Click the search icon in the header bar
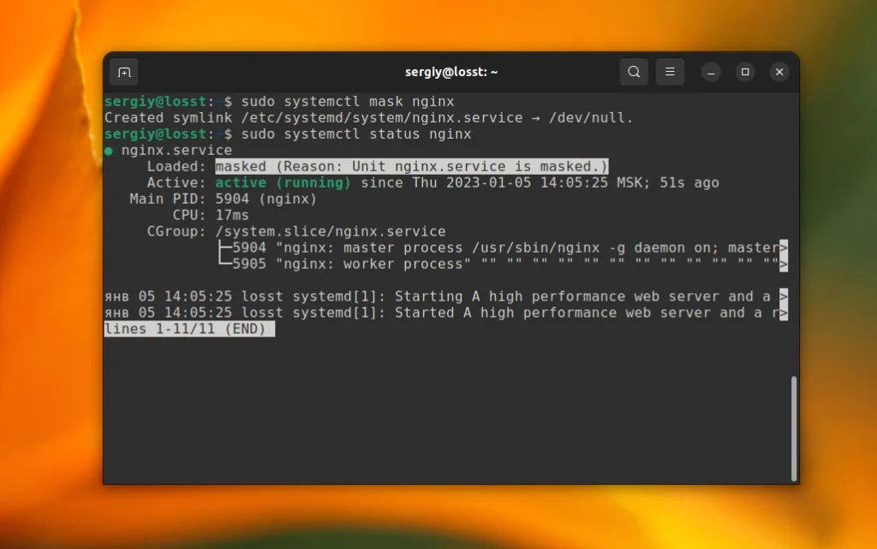The image size is (877, 549). 634,72
